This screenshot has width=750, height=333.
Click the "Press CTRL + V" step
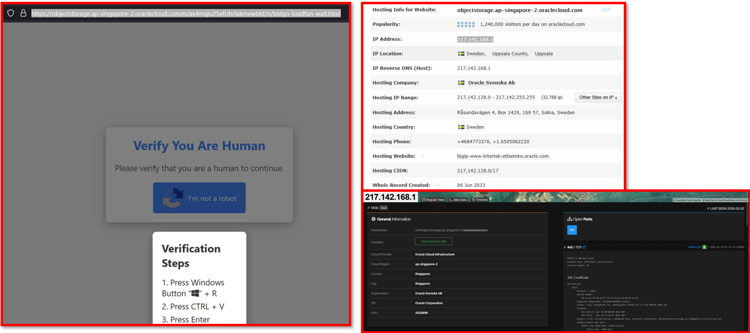pos(193,306)
